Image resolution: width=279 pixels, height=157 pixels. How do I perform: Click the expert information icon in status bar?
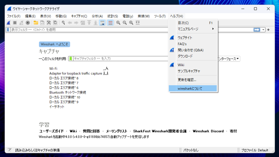coord(9,150)
